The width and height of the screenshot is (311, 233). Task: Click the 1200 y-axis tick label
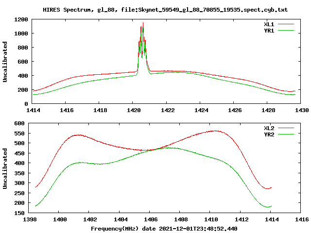21,19
